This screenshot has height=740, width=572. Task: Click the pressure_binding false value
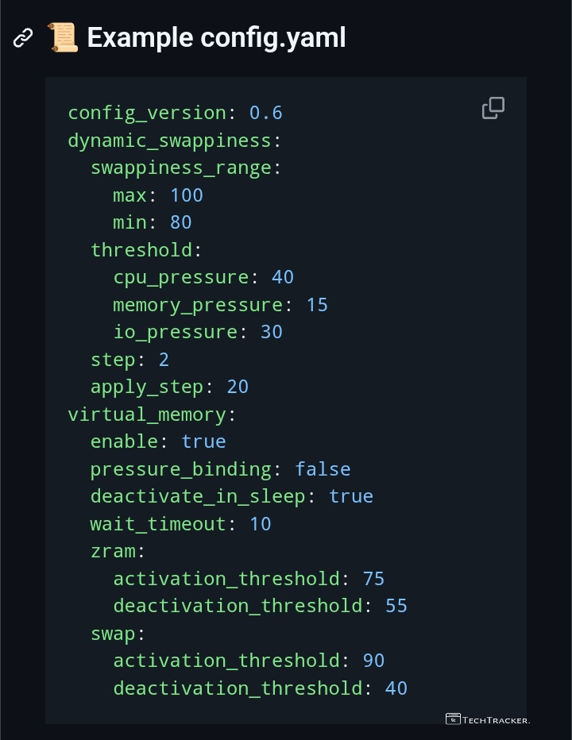click(x=323, y=469)
